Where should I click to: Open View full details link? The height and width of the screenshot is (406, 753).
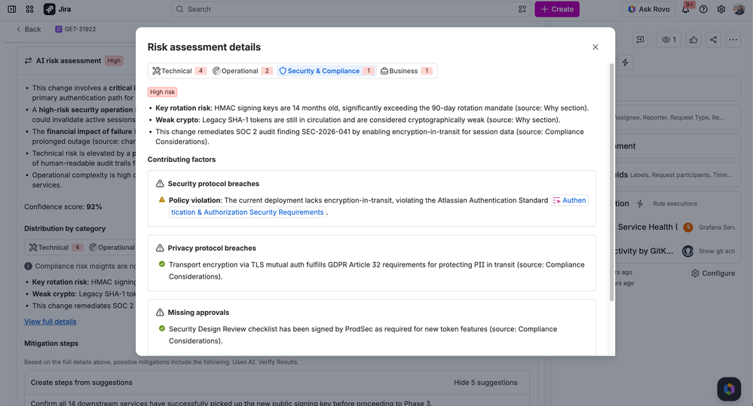(51, 322)
